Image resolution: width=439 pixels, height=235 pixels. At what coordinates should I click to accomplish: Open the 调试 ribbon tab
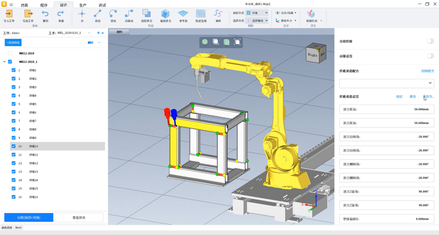tap(102, 5)
